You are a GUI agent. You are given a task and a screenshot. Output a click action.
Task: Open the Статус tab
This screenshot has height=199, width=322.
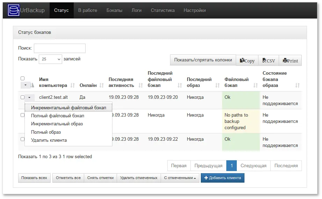[61, 10]
